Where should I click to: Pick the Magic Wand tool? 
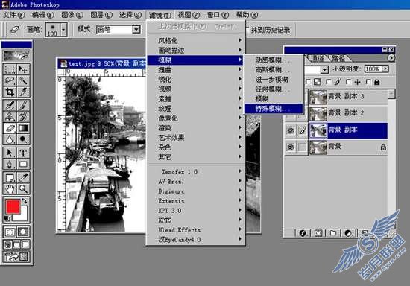[x=23, y=80]
